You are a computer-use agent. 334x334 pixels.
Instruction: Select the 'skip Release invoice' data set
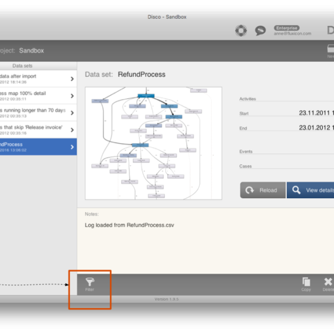[x=33, y=130]
